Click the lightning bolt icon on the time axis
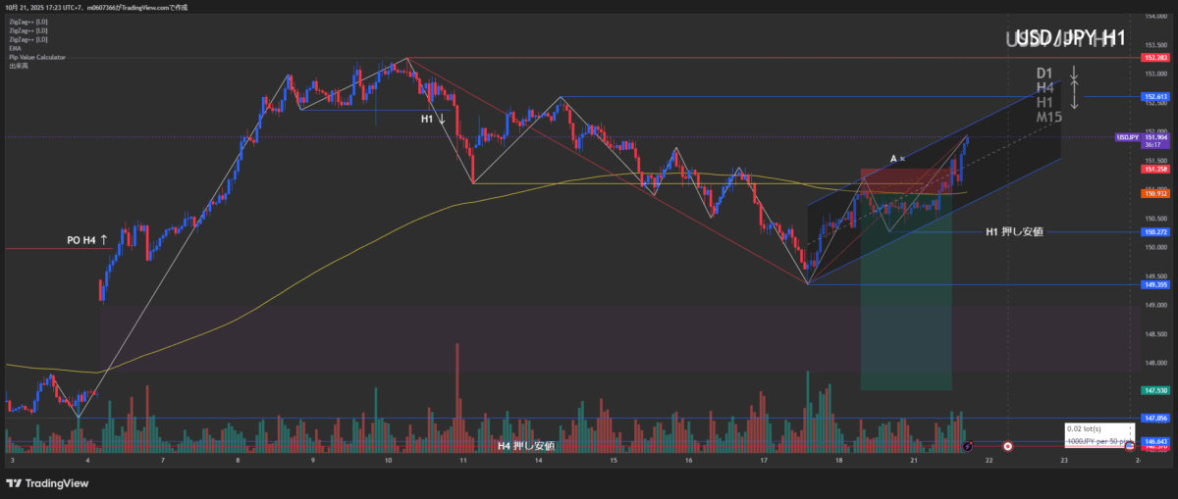The width and height of the screenshot is (1178, 499). [x=968, y=446]
